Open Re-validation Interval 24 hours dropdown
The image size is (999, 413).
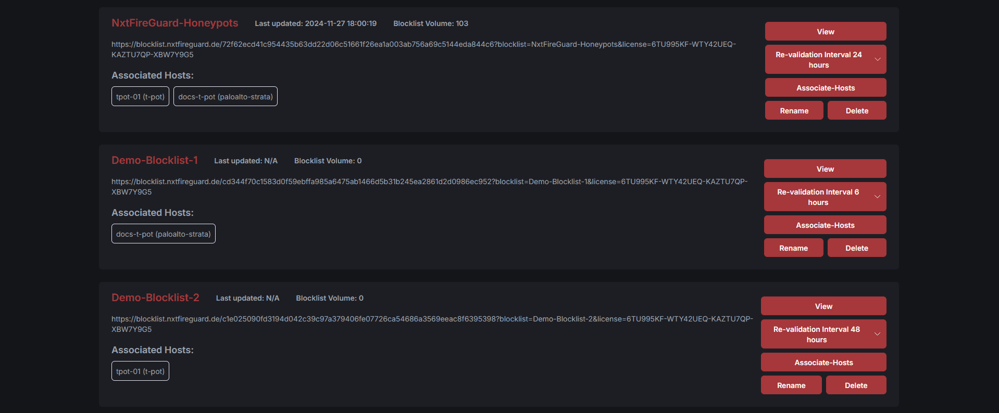(x=825, y=59)
